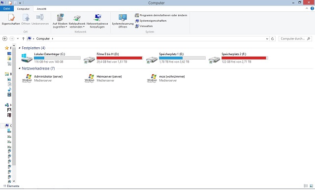Minimize the ribbon with the chevron
This screenshot has height=190, width=315.
307,8
